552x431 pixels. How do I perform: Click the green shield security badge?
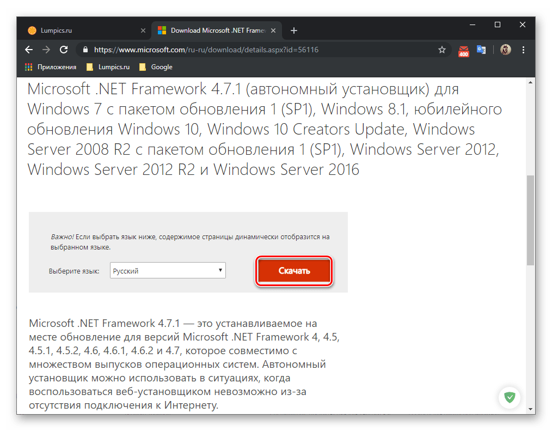click(x=510, y=397)
